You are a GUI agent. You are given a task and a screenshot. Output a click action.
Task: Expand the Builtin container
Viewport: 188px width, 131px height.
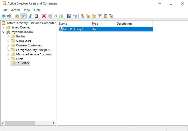pos(8,37)
